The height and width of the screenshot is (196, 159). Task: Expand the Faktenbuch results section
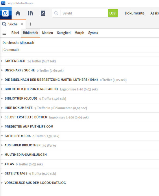[2, 61]
